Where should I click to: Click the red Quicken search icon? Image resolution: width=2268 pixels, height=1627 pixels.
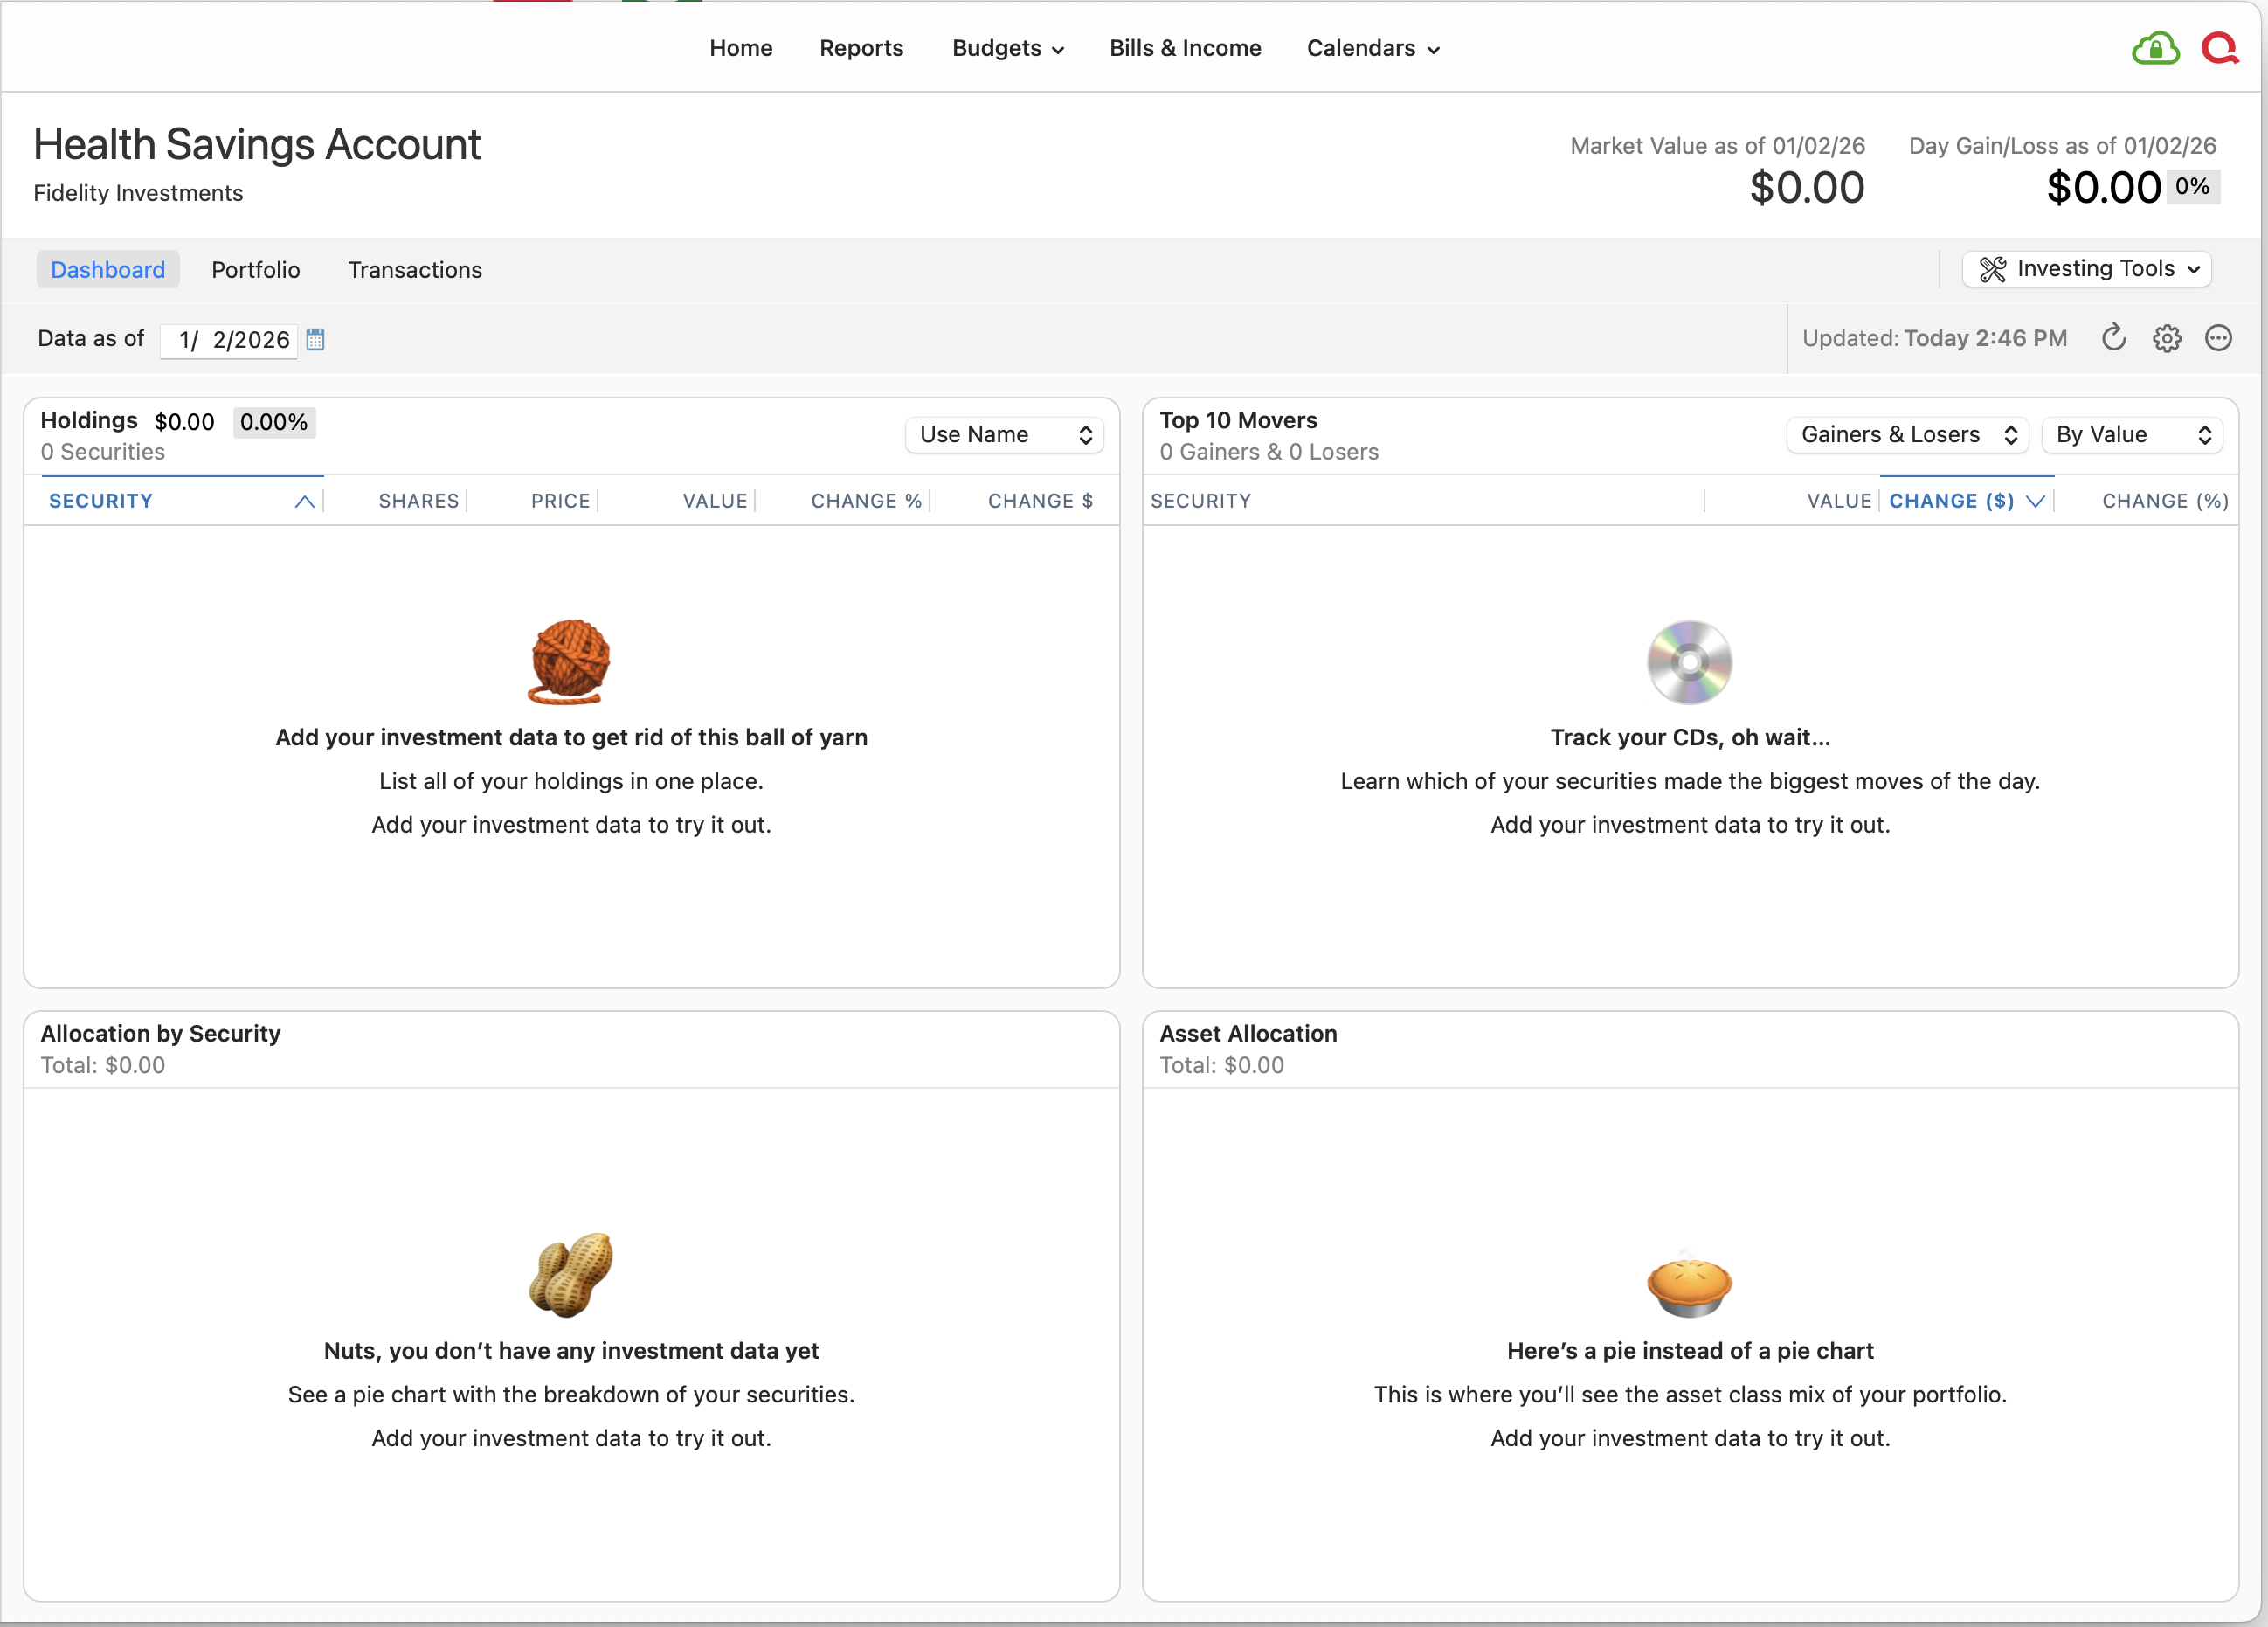2219,48
